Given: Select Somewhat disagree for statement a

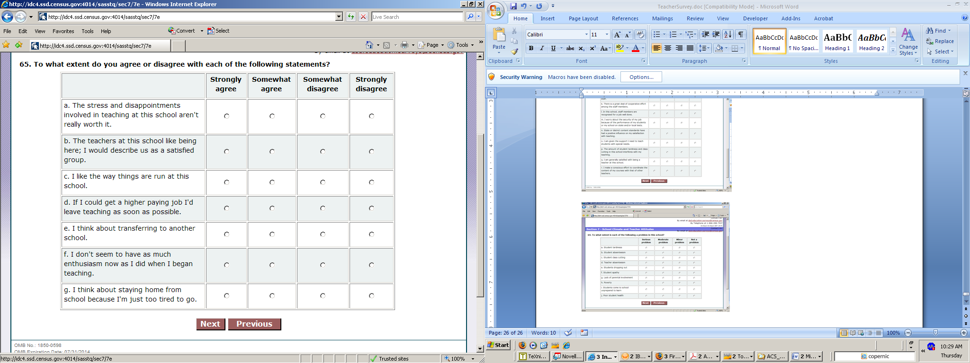Looking at the screenshot, I should pyautogui.click(x=323, y=116).
